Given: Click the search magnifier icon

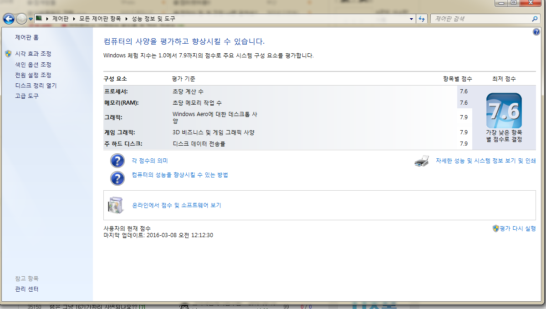Looking at the screenshot, I should click(x=535, y=19).
